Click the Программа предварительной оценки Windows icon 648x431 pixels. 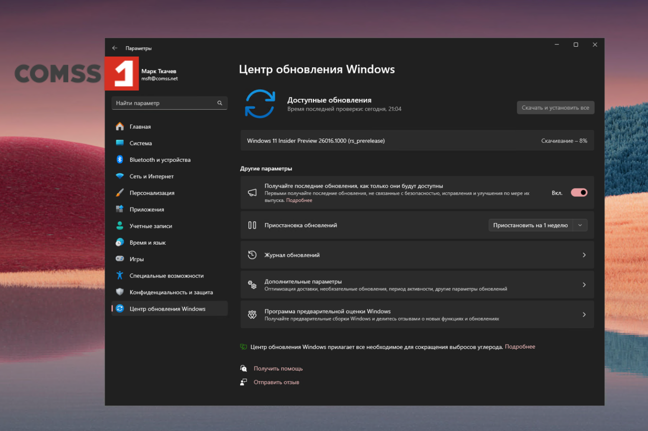[x=252, y=315]
